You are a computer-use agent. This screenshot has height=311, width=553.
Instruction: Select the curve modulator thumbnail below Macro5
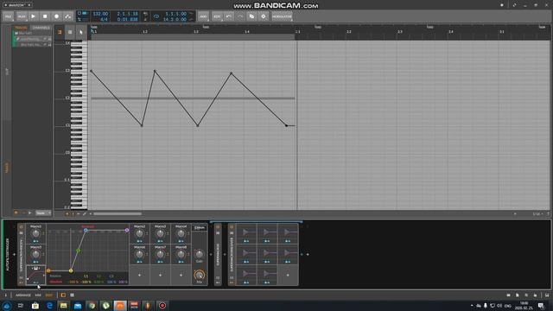35,275
